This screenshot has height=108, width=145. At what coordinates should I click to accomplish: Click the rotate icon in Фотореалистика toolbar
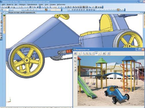93,54
